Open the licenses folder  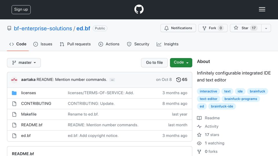(x=28, y=93)
